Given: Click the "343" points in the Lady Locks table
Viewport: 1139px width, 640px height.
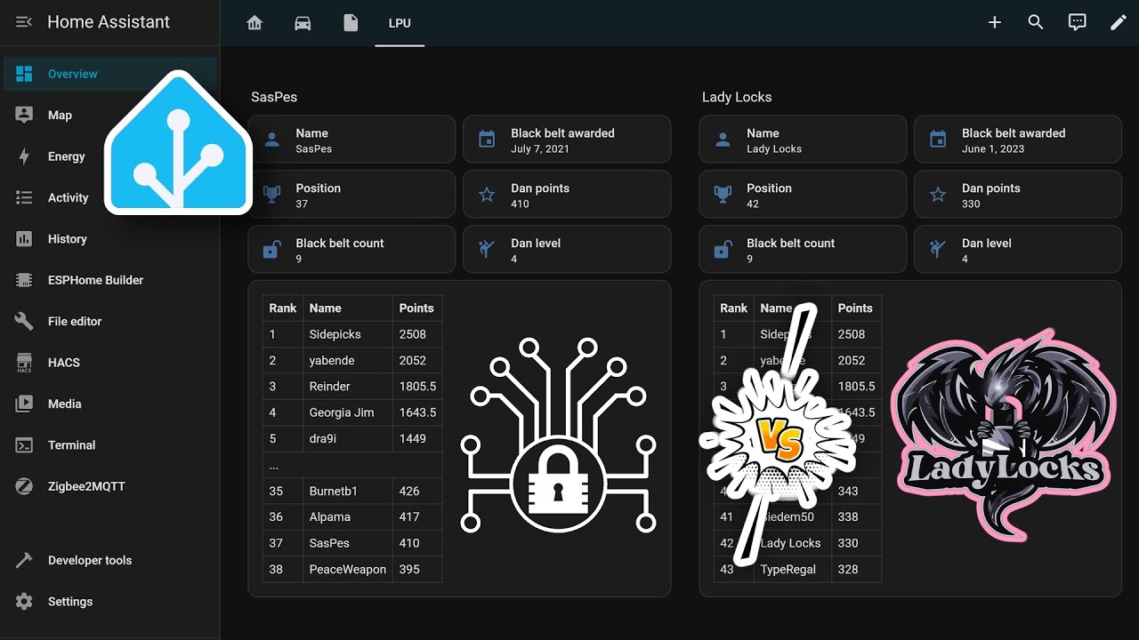Looking at the screenshot, I should click(848, 491).
